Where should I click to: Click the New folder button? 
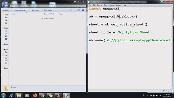(x=48, y=10)
